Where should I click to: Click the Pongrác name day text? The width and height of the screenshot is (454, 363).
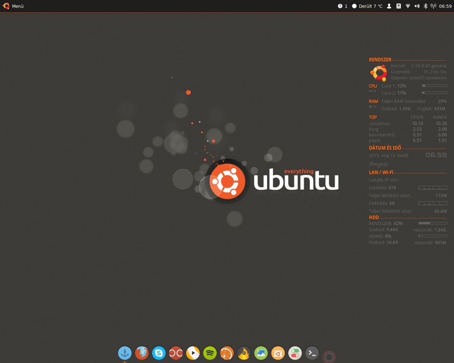point(378,164)
